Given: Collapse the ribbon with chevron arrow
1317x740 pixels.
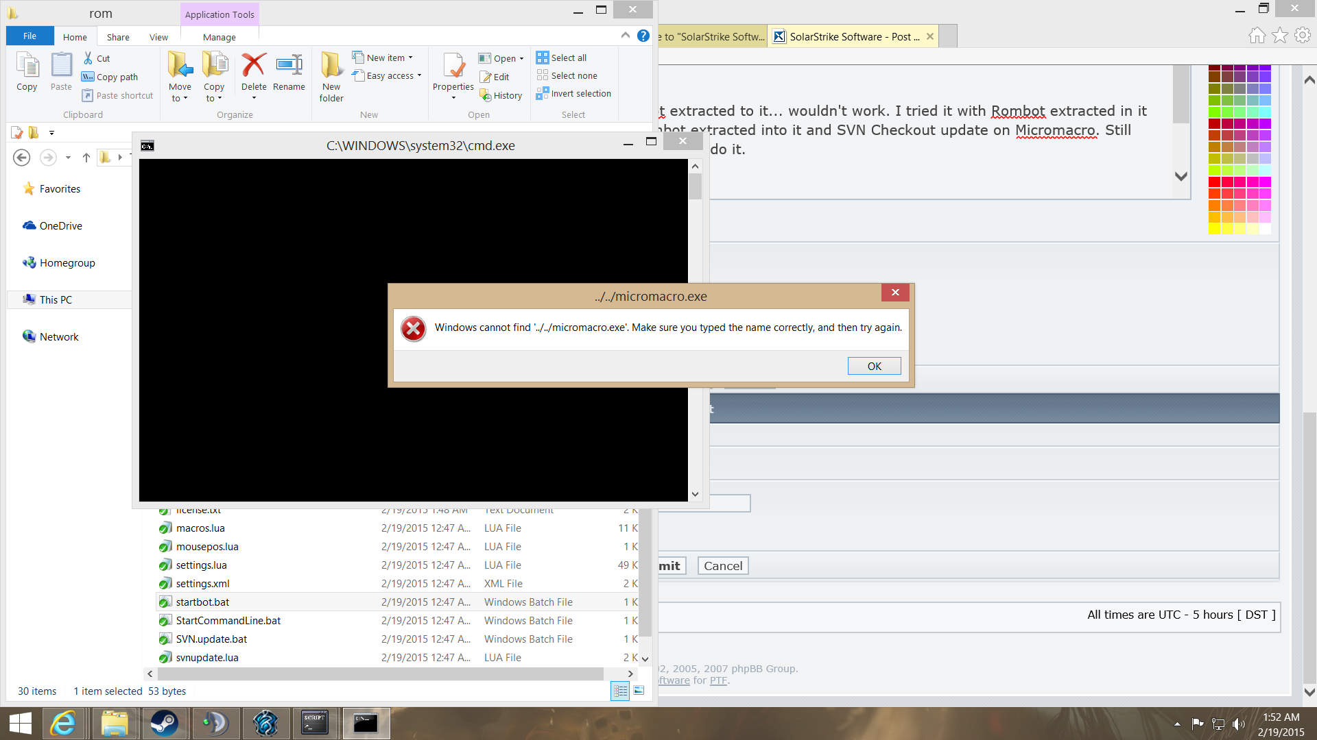Looking at the screenshot, I should point(625,36).
